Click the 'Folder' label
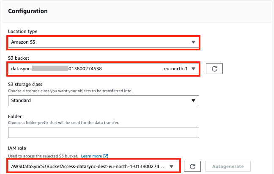274x174 pixels. coord(15,116)
